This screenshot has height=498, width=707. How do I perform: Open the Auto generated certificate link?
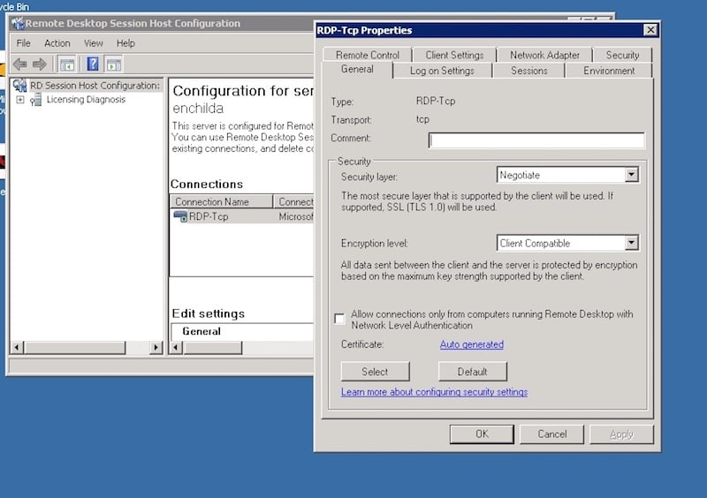(x=472, y=344)
